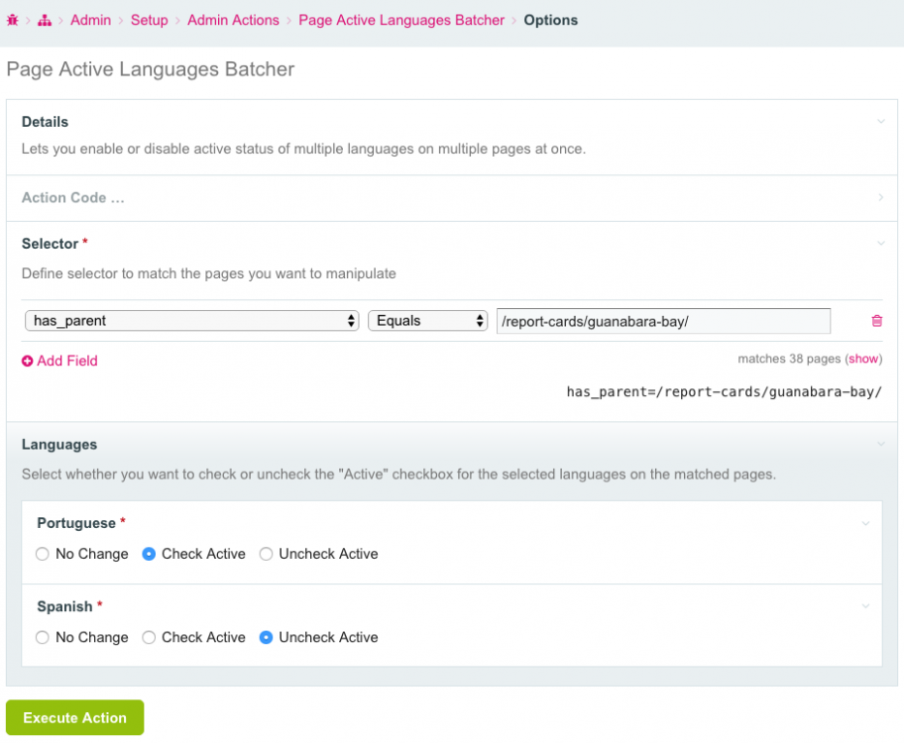Choose Uncheck Active for Portuguese
This screenshot has height=743, width=904.
click(x=266, y=555)
